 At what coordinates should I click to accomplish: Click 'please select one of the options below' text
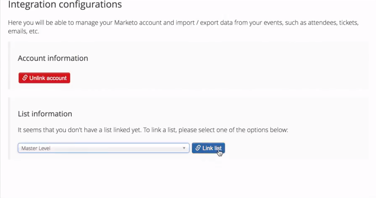(x=233, y=130)
